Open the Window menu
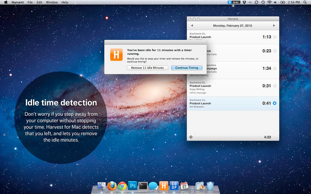The height and width of the screenshot is (194, 311). click(52, 2)
